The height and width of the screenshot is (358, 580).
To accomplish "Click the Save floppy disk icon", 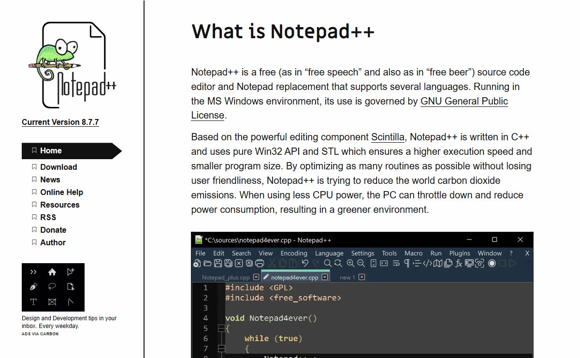I will pos(218,263).
